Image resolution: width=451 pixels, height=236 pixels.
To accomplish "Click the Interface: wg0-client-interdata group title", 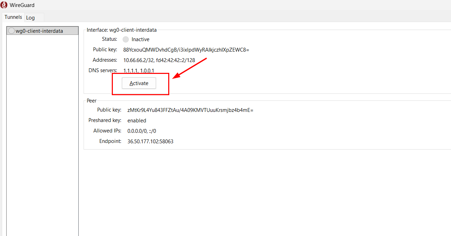I will (122, 30).
